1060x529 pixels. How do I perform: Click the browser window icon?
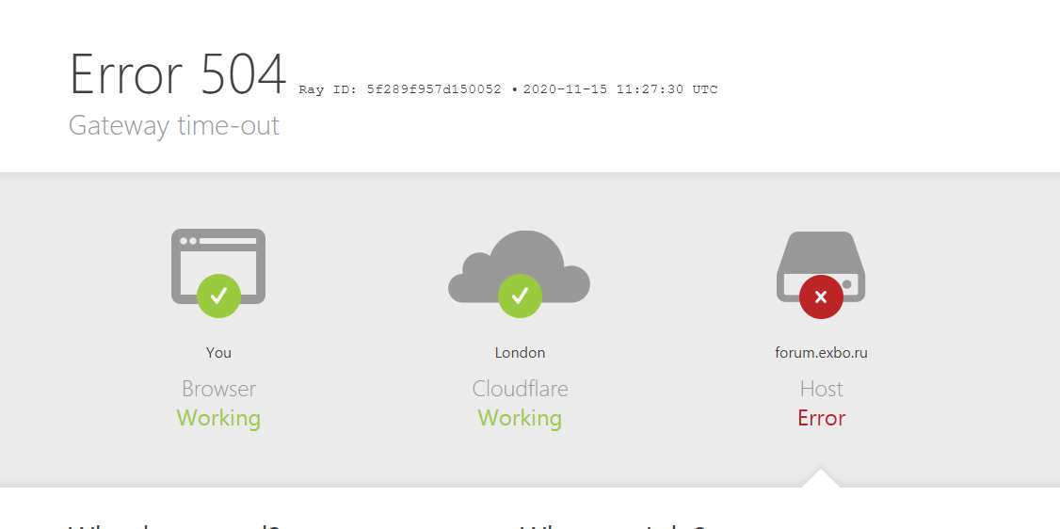click(x=217, y=266)
